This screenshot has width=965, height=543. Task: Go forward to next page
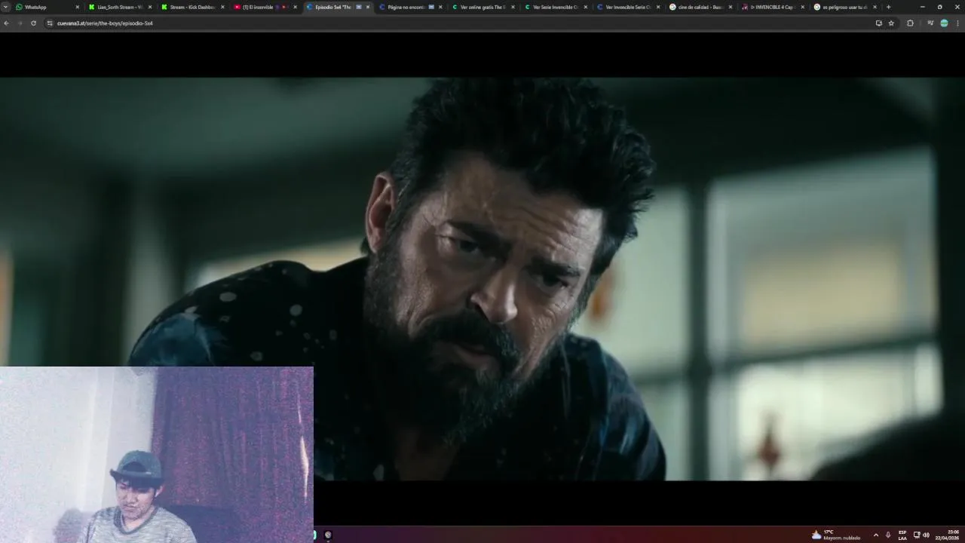click(x=20, y=23)
